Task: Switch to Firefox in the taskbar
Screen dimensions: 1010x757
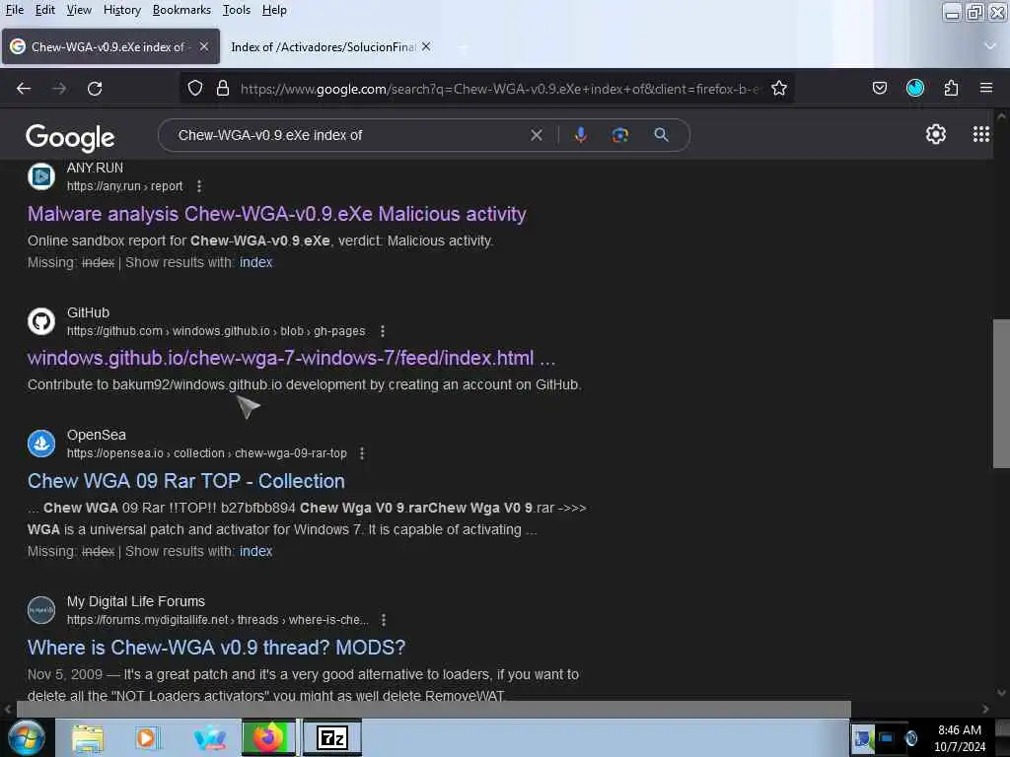Action: (269, 737)
